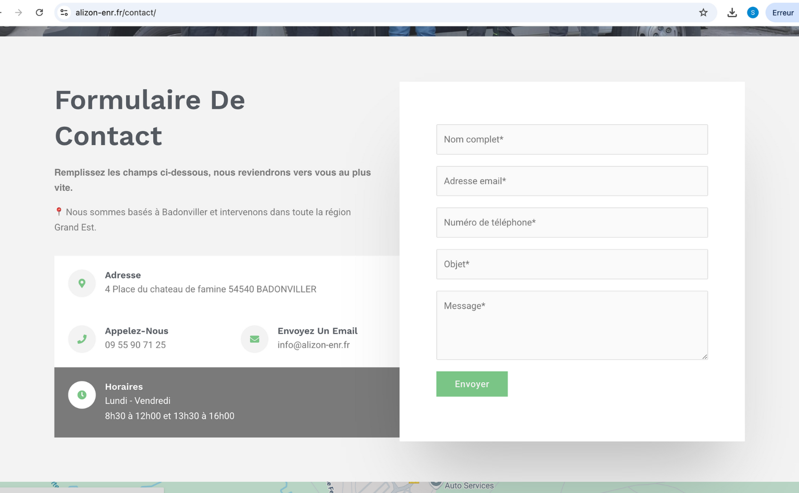Select the Objet input field

click(572, 264)
